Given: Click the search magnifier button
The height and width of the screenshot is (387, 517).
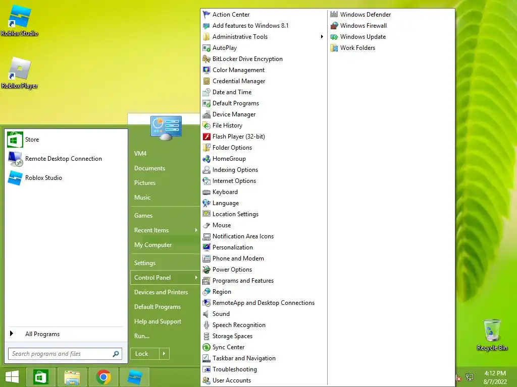Looking at the screenshot, I should (x=116, y=354).
